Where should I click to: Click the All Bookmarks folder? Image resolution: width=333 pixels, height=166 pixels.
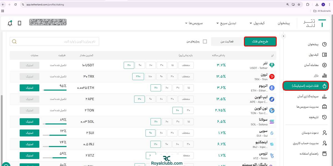click(322, 11)
